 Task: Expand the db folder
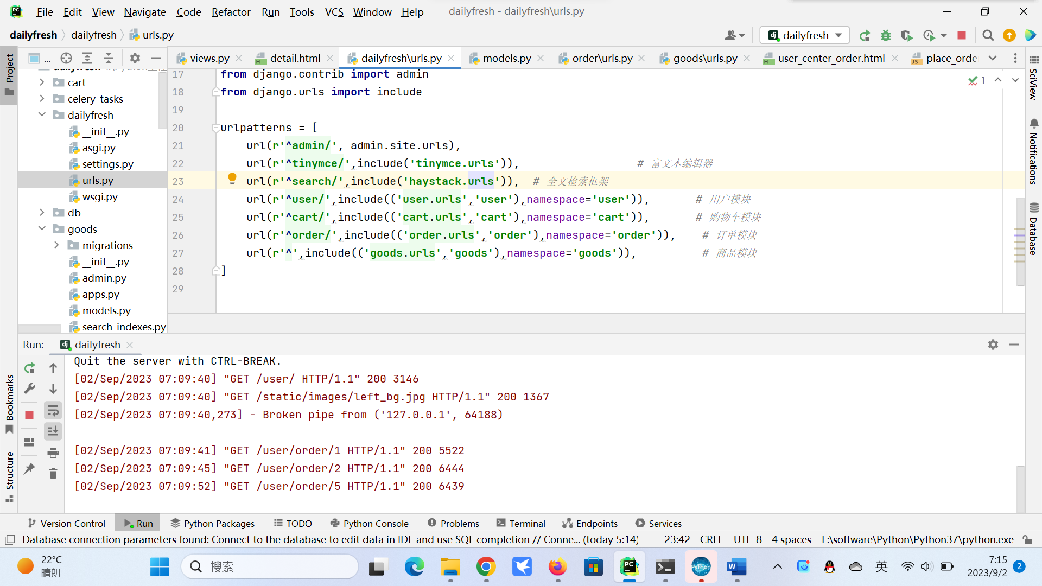click(42, 213)
